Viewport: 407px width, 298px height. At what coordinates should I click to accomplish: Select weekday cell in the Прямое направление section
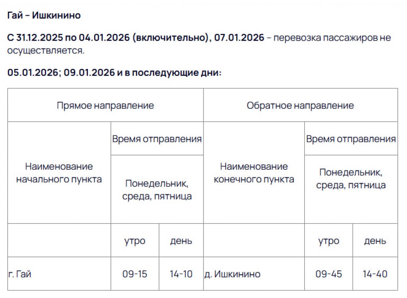point(157,190)
